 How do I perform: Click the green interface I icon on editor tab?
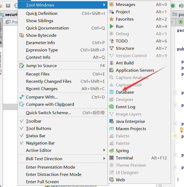181,22
